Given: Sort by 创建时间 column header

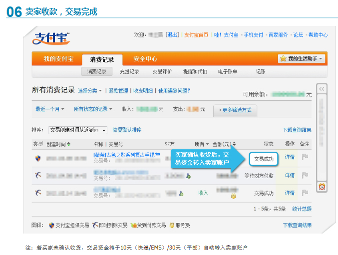Looking at the screenshot, I should click(58, 144).
